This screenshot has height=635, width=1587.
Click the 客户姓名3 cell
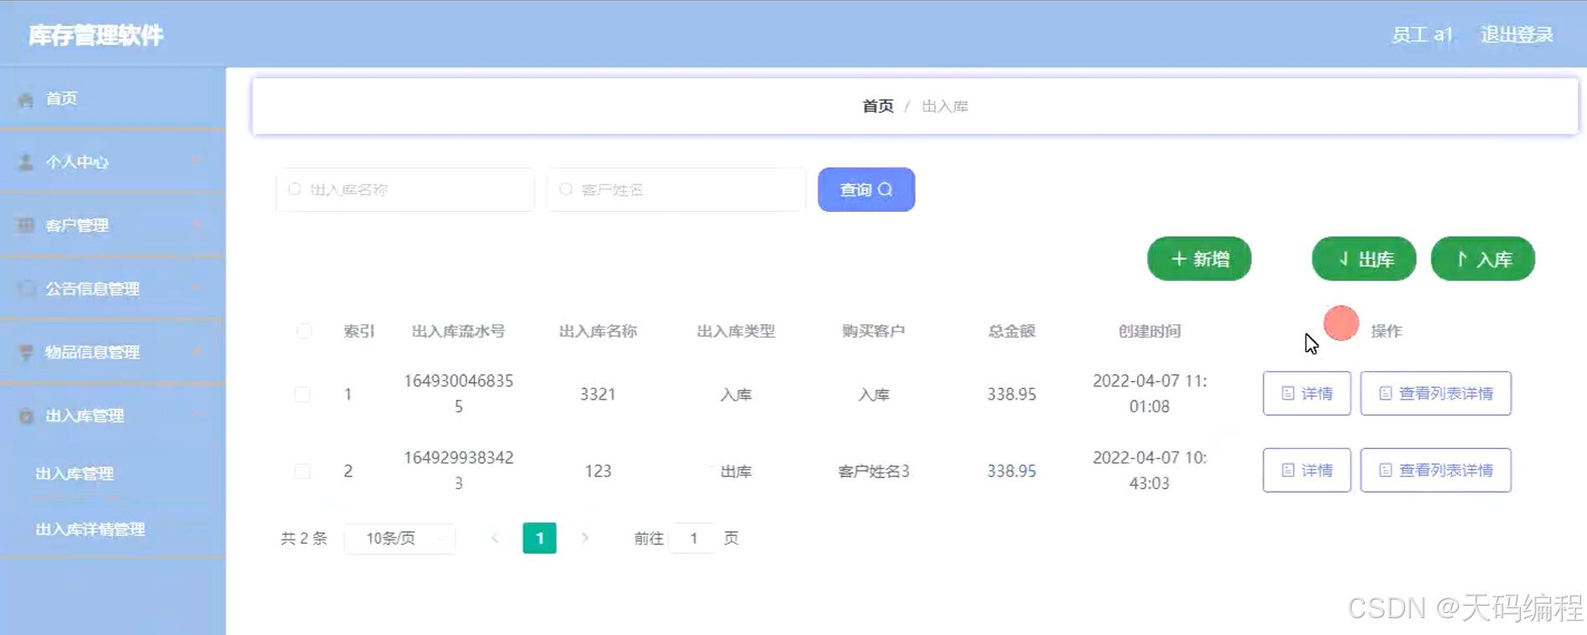coord(874,472)
